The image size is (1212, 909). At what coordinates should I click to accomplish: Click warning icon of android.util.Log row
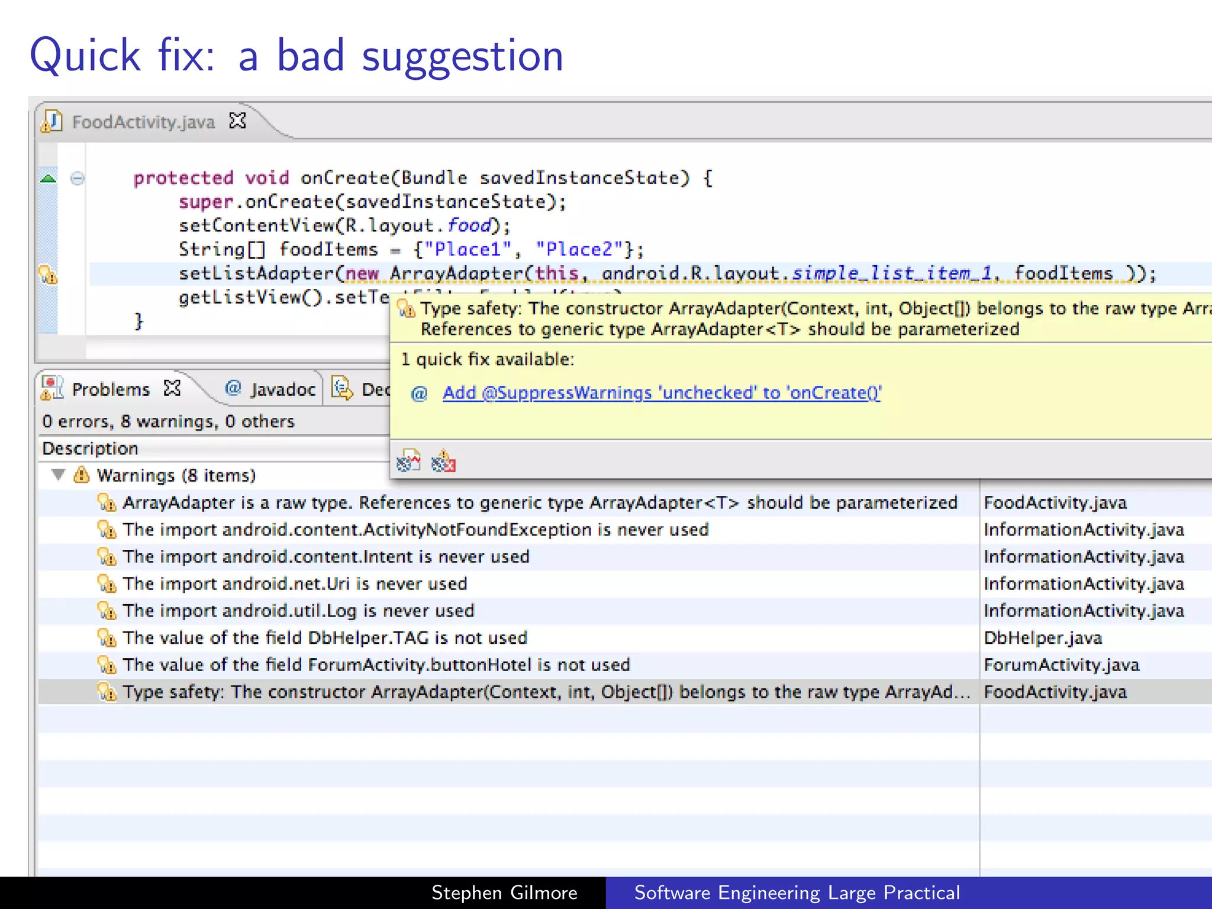pos(107,611)
